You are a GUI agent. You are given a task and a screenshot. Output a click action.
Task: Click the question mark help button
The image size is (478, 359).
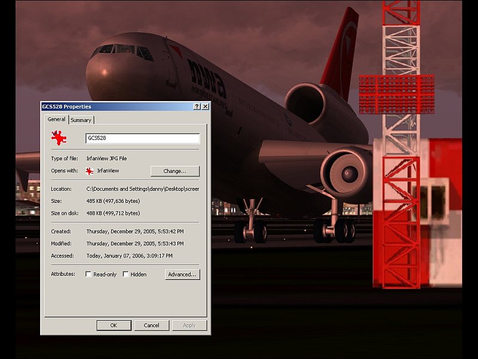pyautogui.click(x=197, y=107)
